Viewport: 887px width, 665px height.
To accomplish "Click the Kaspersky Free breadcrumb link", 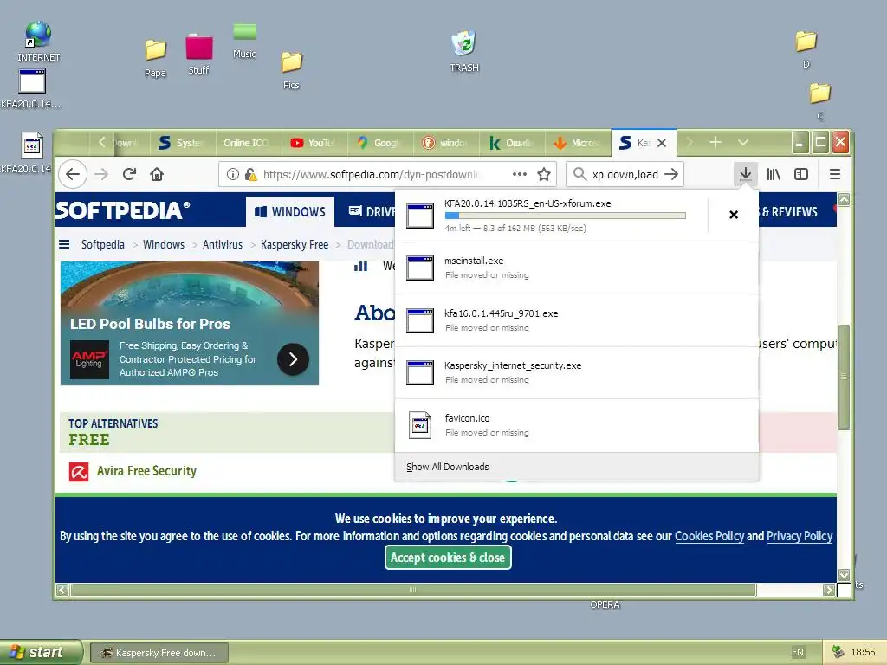I will [x=295, y=244].
